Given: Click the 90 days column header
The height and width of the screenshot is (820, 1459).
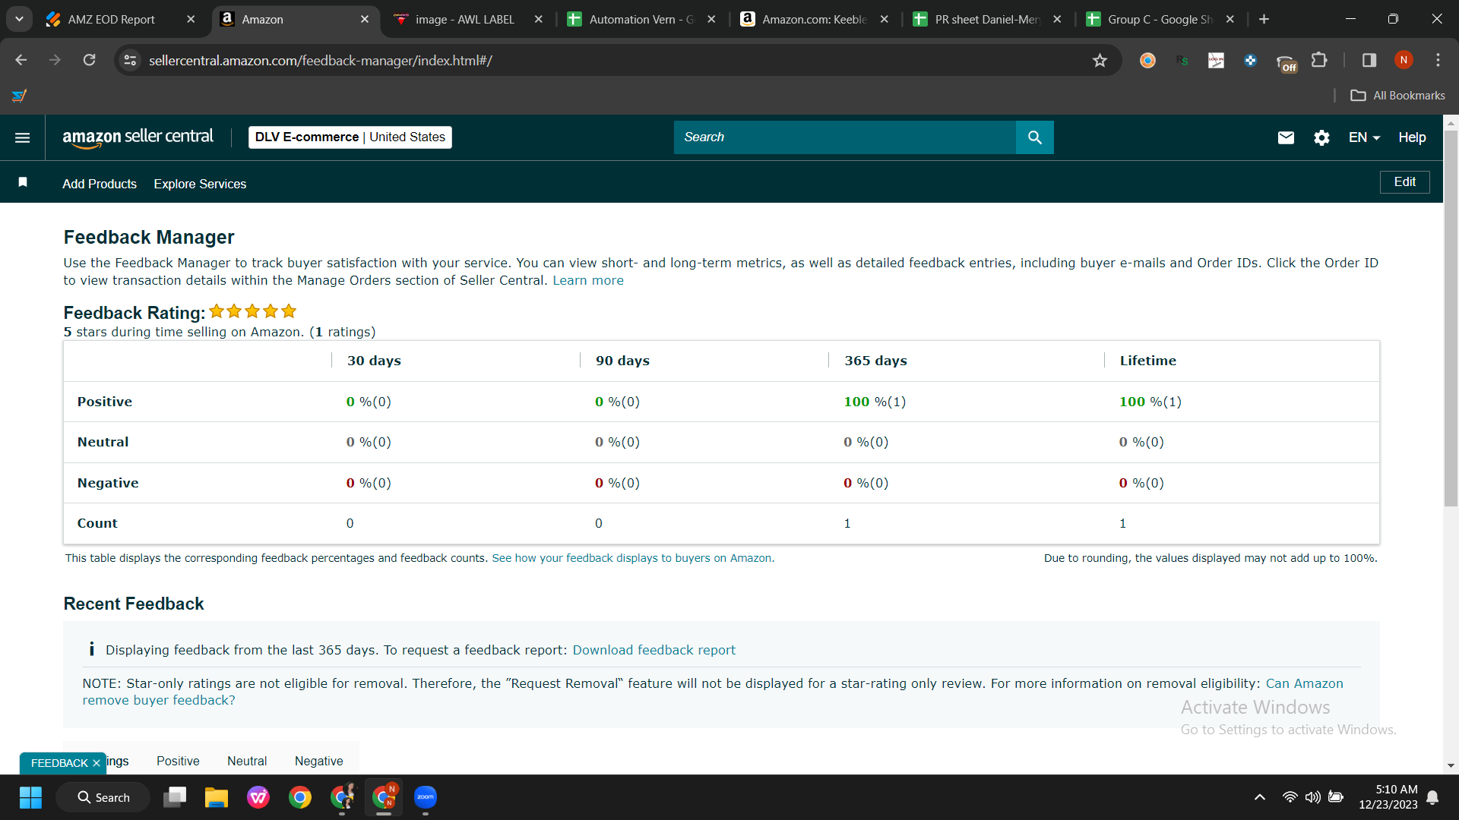Looking at the screenshot, I should point(622,361).
